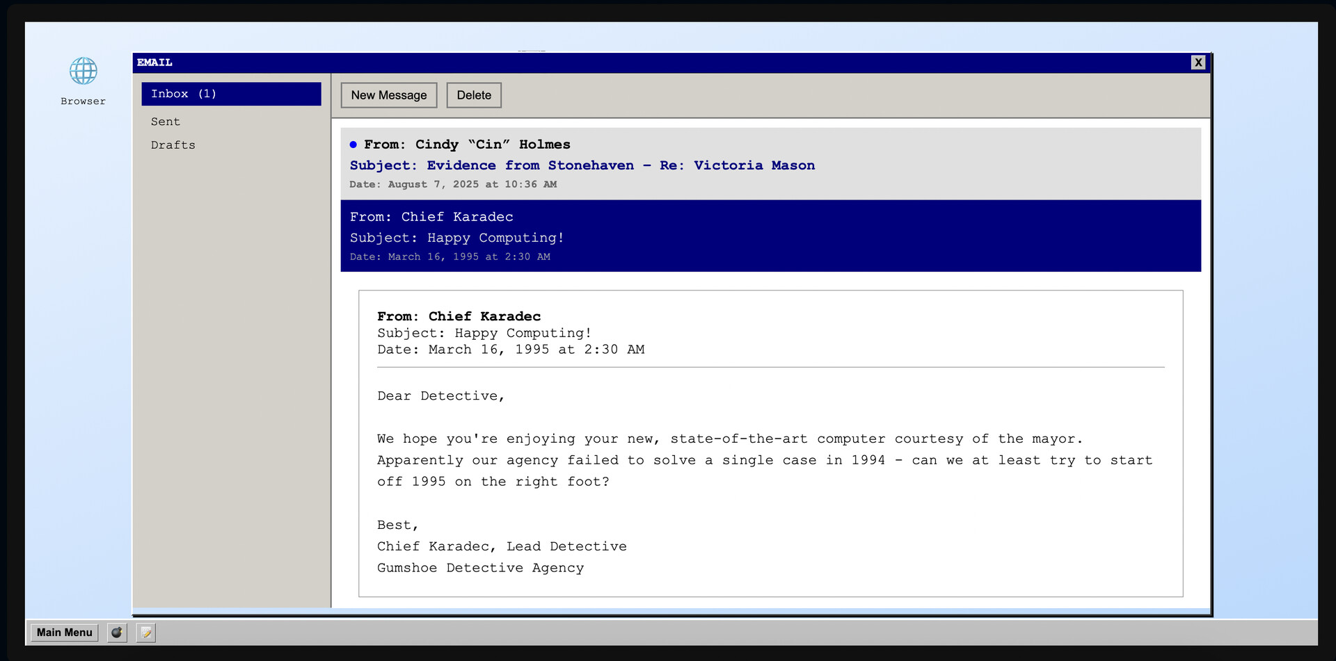
Task: Click the EMAIL title bar label
Action: [154, 63]
